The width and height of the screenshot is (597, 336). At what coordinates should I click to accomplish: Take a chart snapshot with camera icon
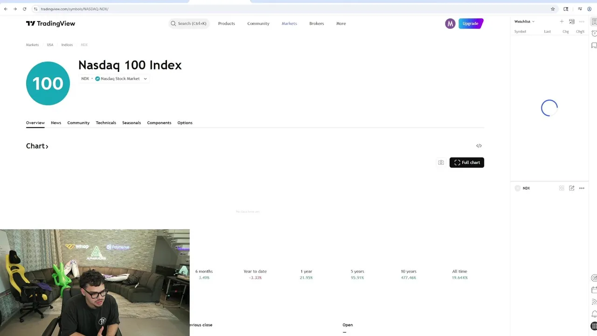(x=441, y=162)
